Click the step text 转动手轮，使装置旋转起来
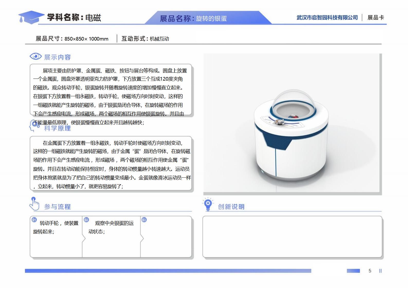The height and width of the screenshot is (288, 408). 56,227
